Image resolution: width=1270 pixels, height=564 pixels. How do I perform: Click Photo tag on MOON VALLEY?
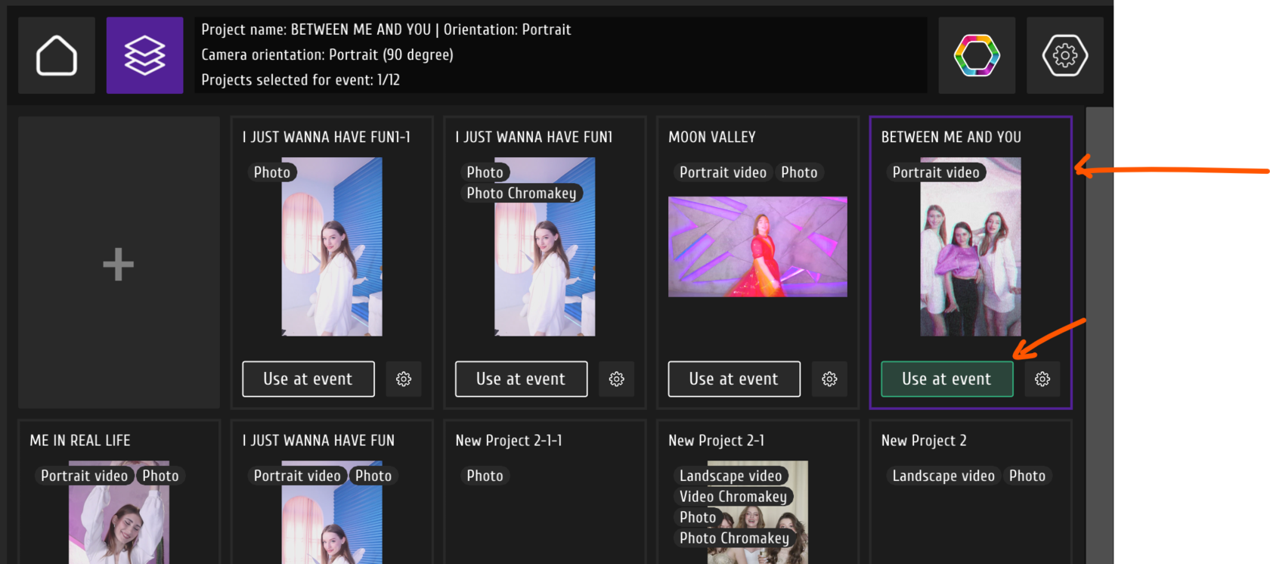point(799,172)
